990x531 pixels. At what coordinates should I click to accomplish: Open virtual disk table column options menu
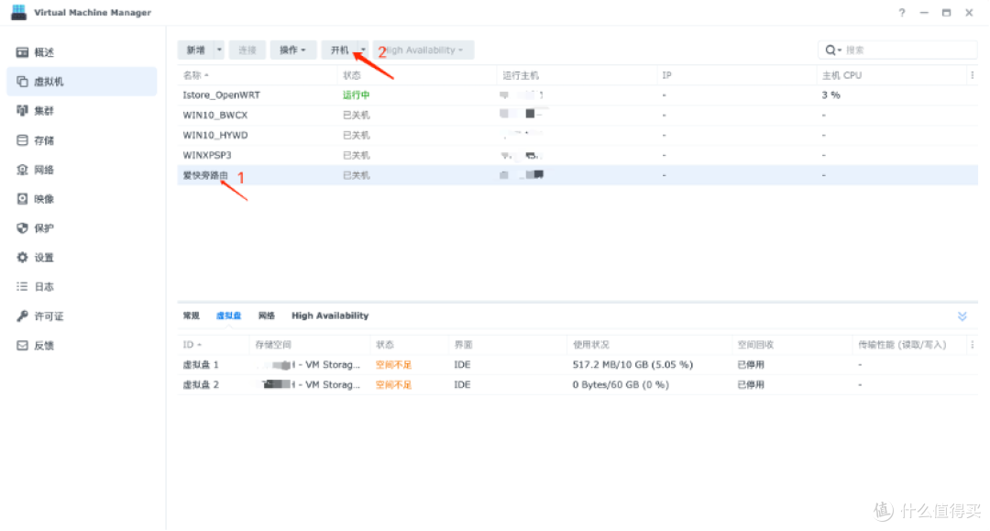click(x=973, y=345)
